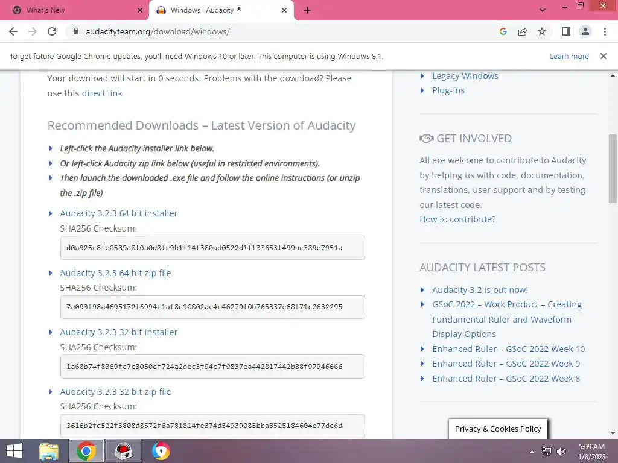
Task: Click the 32 bit installer checksum box
Action: (212, 367)
